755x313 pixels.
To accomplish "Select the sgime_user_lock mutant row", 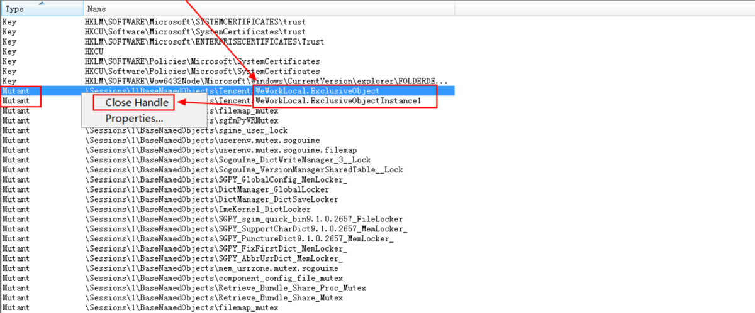I will point(226,130).
